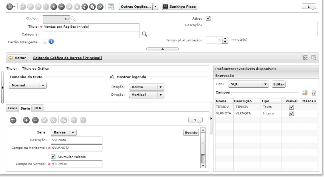
Task: Toggle the Ativo checkbox
Action: pos(208,18)
